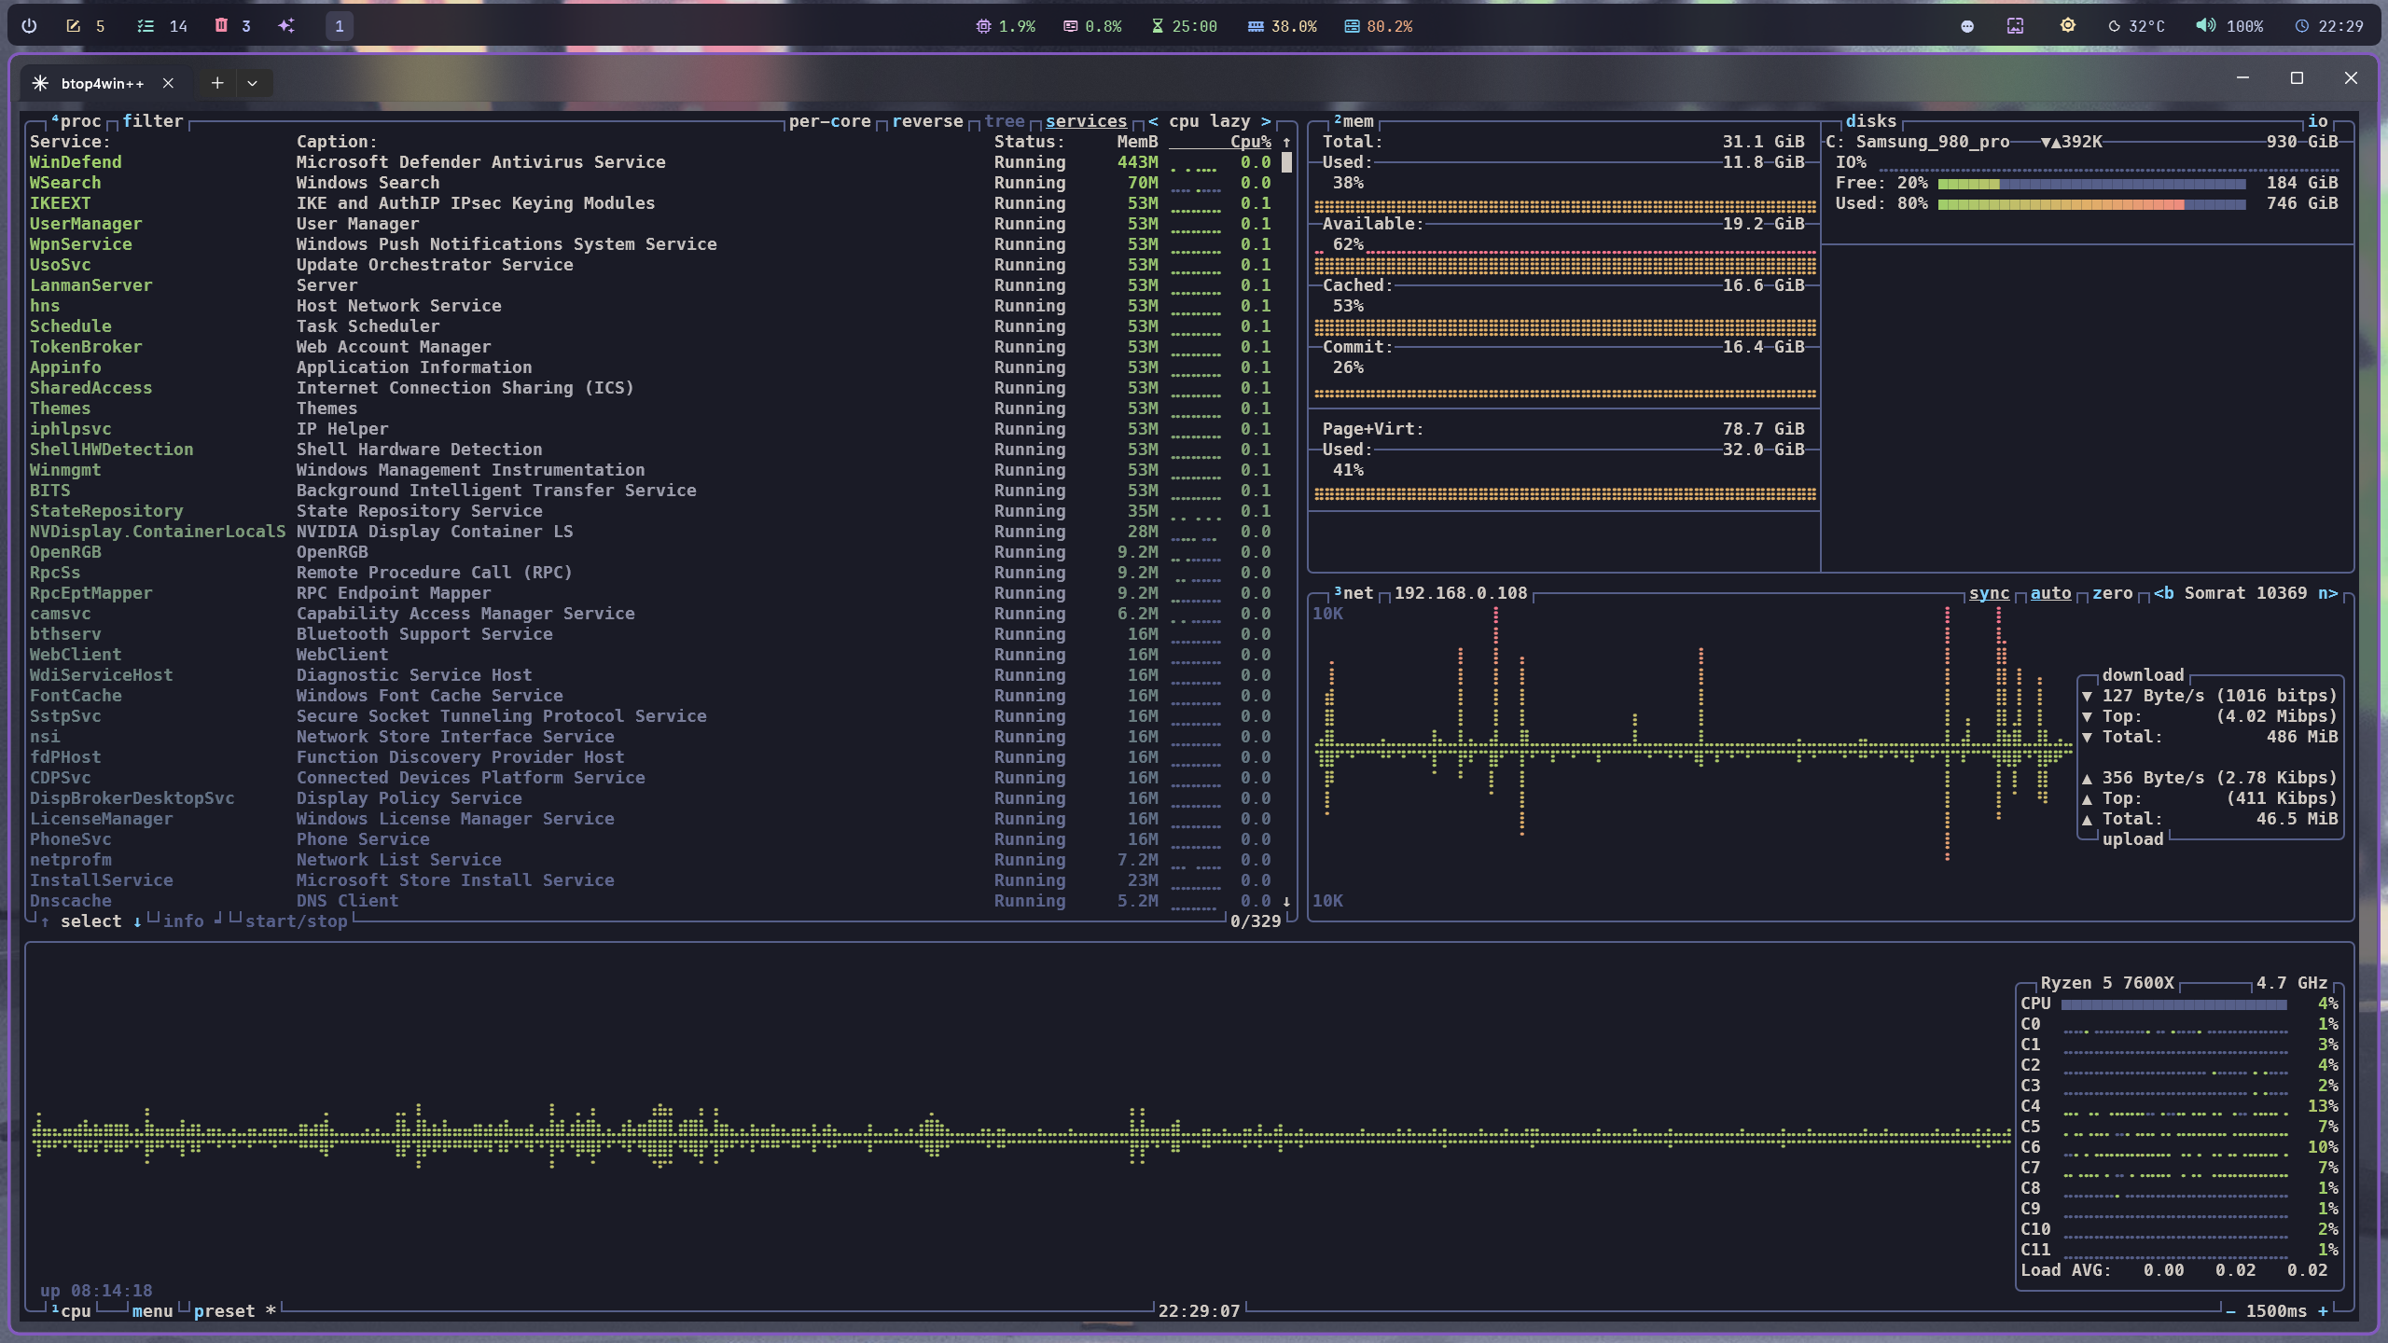Click the disk Free 20% bar
The height and width of the screenshot is (1343, 2388).
click(x=2091, y=183)
